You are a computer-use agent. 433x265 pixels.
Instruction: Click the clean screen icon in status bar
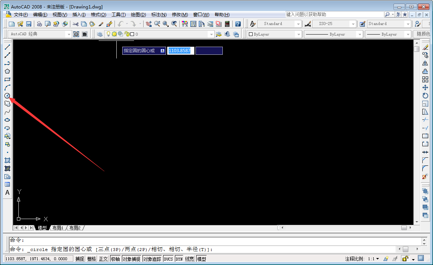421,258
